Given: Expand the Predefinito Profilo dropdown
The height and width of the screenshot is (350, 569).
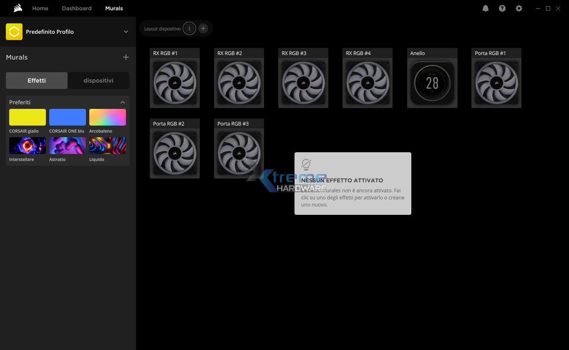Looking at the screenshot, I should pos(126,32).
